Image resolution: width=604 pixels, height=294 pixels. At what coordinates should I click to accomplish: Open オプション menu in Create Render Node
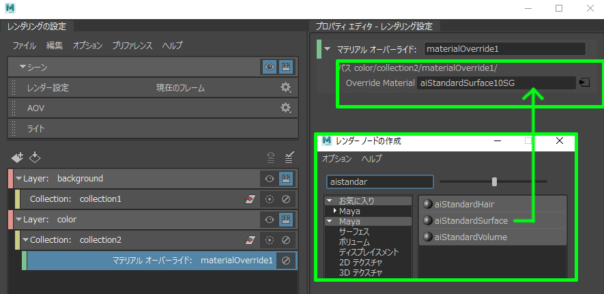tap(336, 158)
